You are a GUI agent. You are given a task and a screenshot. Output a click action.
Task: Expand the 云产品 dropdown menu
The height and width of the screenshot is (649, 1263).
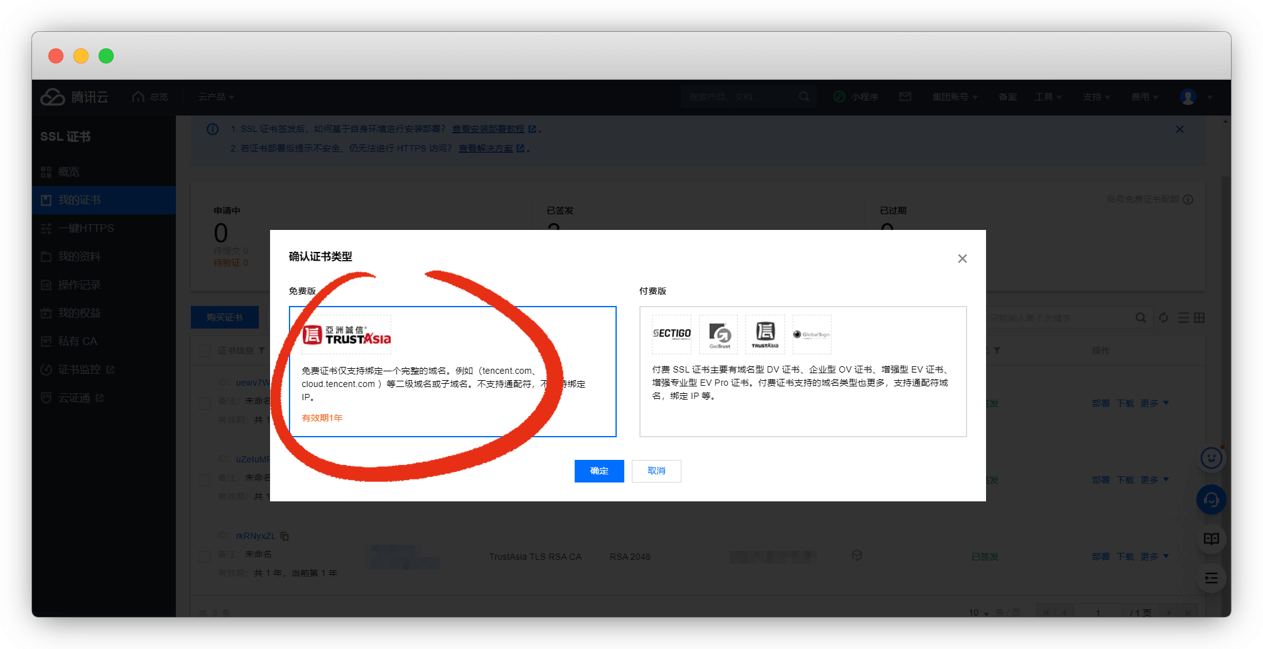pos(216,97)
